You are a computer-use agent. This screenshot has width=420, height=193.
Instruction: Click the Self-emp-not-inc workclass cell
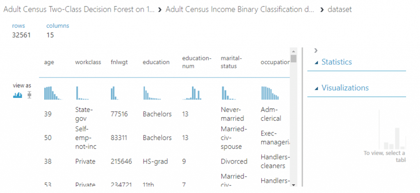coord(86,138)
